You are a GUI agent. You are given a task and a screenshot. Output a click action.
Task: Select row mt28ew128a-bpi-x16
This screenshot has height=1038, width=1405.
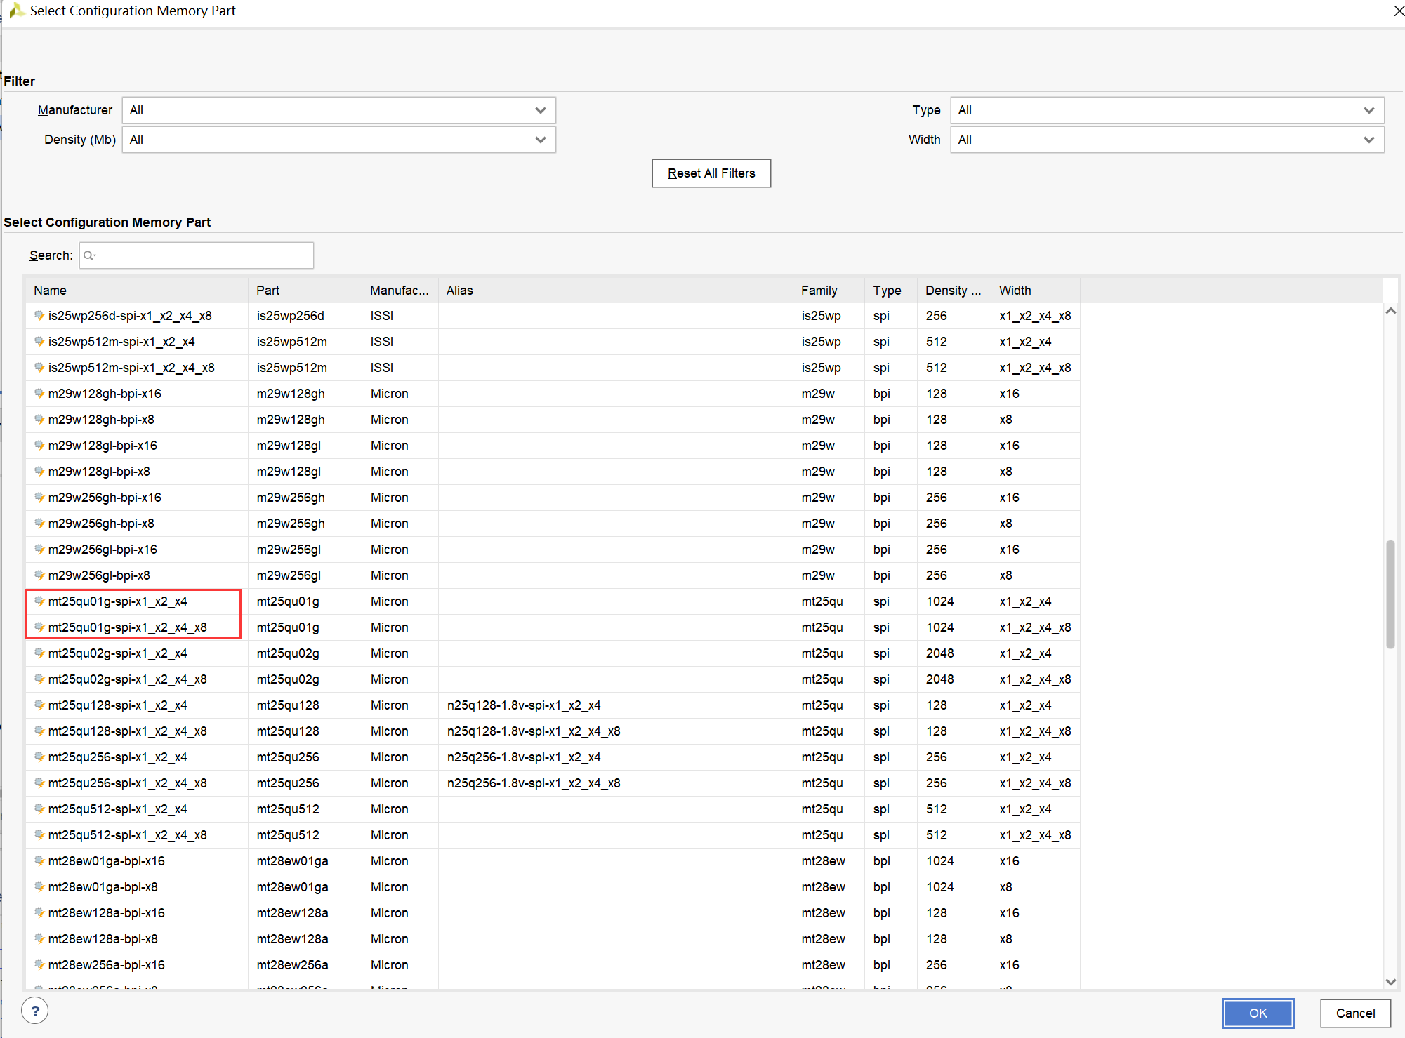click(x=553, y=912)
